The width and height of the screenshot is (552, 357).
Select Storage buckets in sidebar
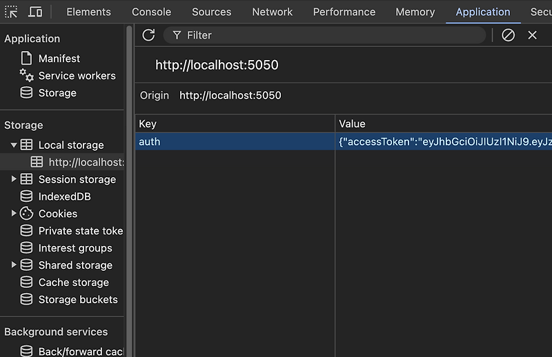(x=78, y=300)
